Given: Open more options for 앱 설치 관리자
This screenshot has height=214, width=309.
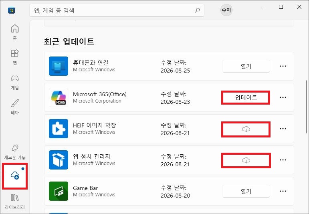Looking at the screenshot, I should tap(283, 160).
